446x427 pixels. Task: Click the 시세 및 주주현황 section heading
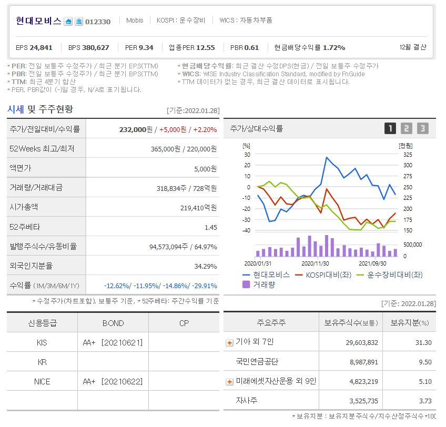coord(40,109)
